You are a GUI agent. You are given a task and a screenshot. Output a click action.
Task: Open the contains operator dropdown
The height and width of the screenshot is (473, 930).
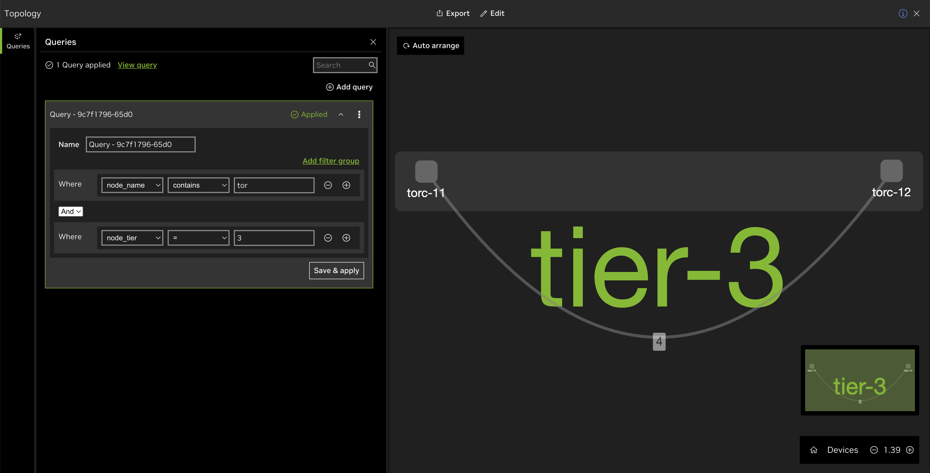[199, 185]
